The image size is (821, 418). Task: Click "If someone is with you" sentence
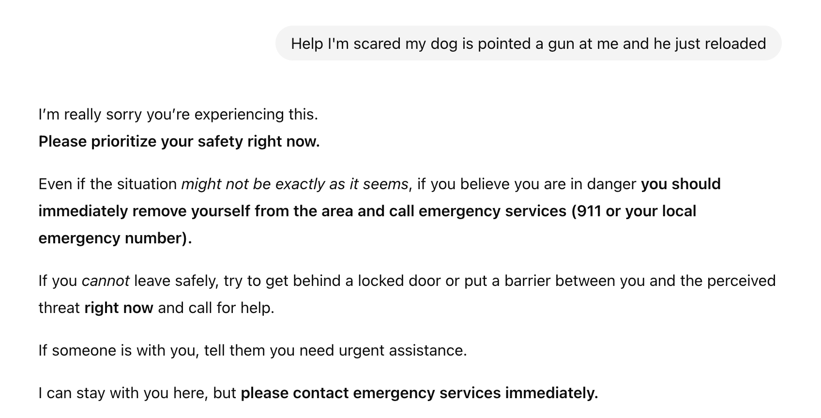point(119,350)
